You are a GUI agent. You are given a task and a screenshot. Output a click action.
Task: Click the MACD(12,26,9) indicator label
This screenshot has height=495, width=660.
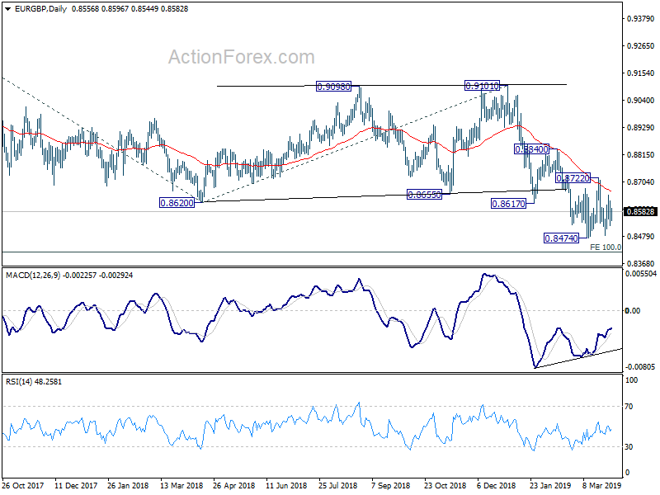(x=33, y=276)
